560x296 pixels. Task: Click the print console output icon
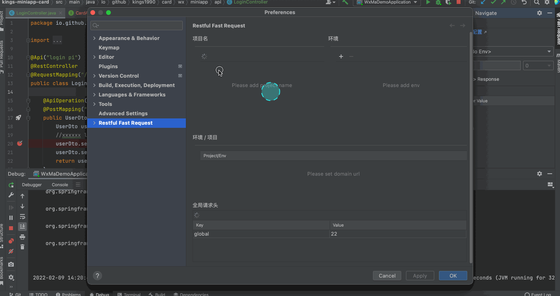pos(22,237)
